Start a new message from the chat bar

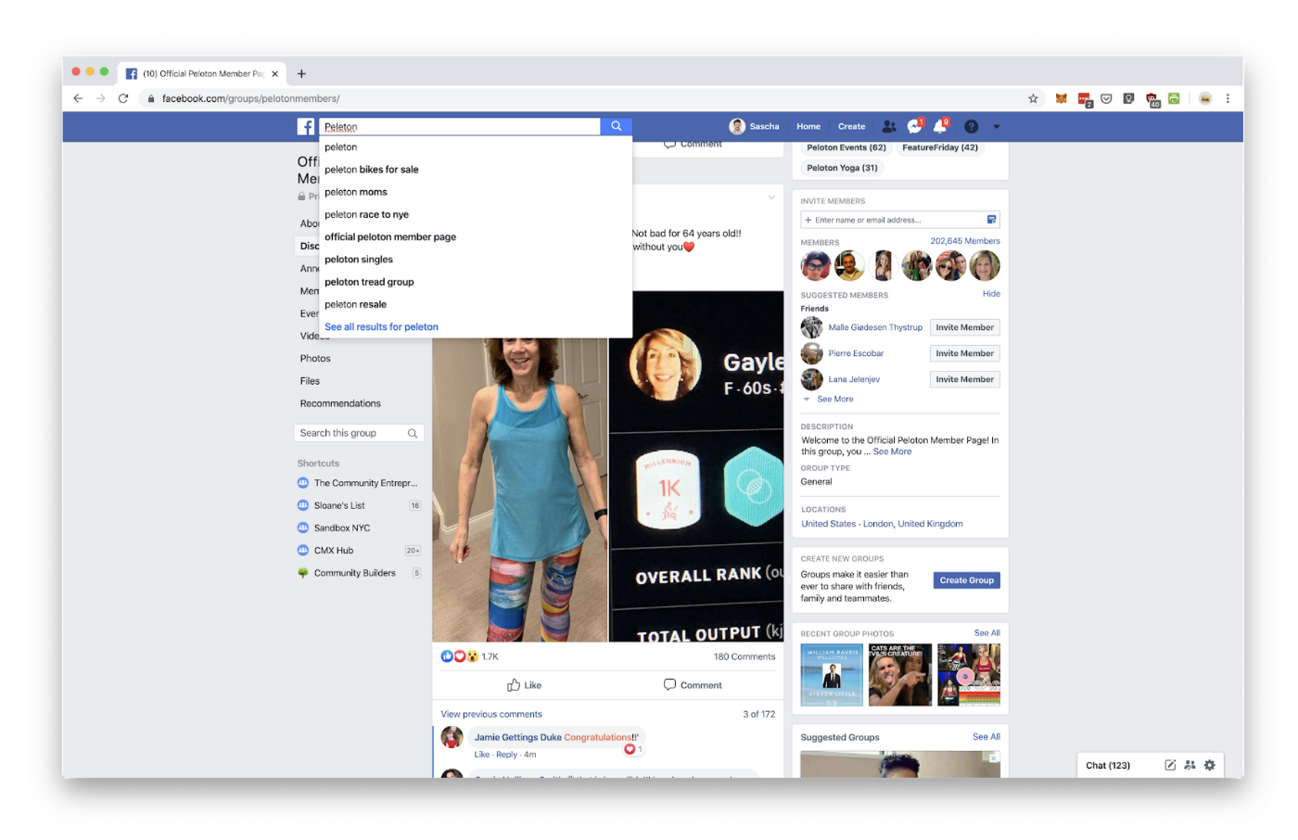coord(1170,765)
